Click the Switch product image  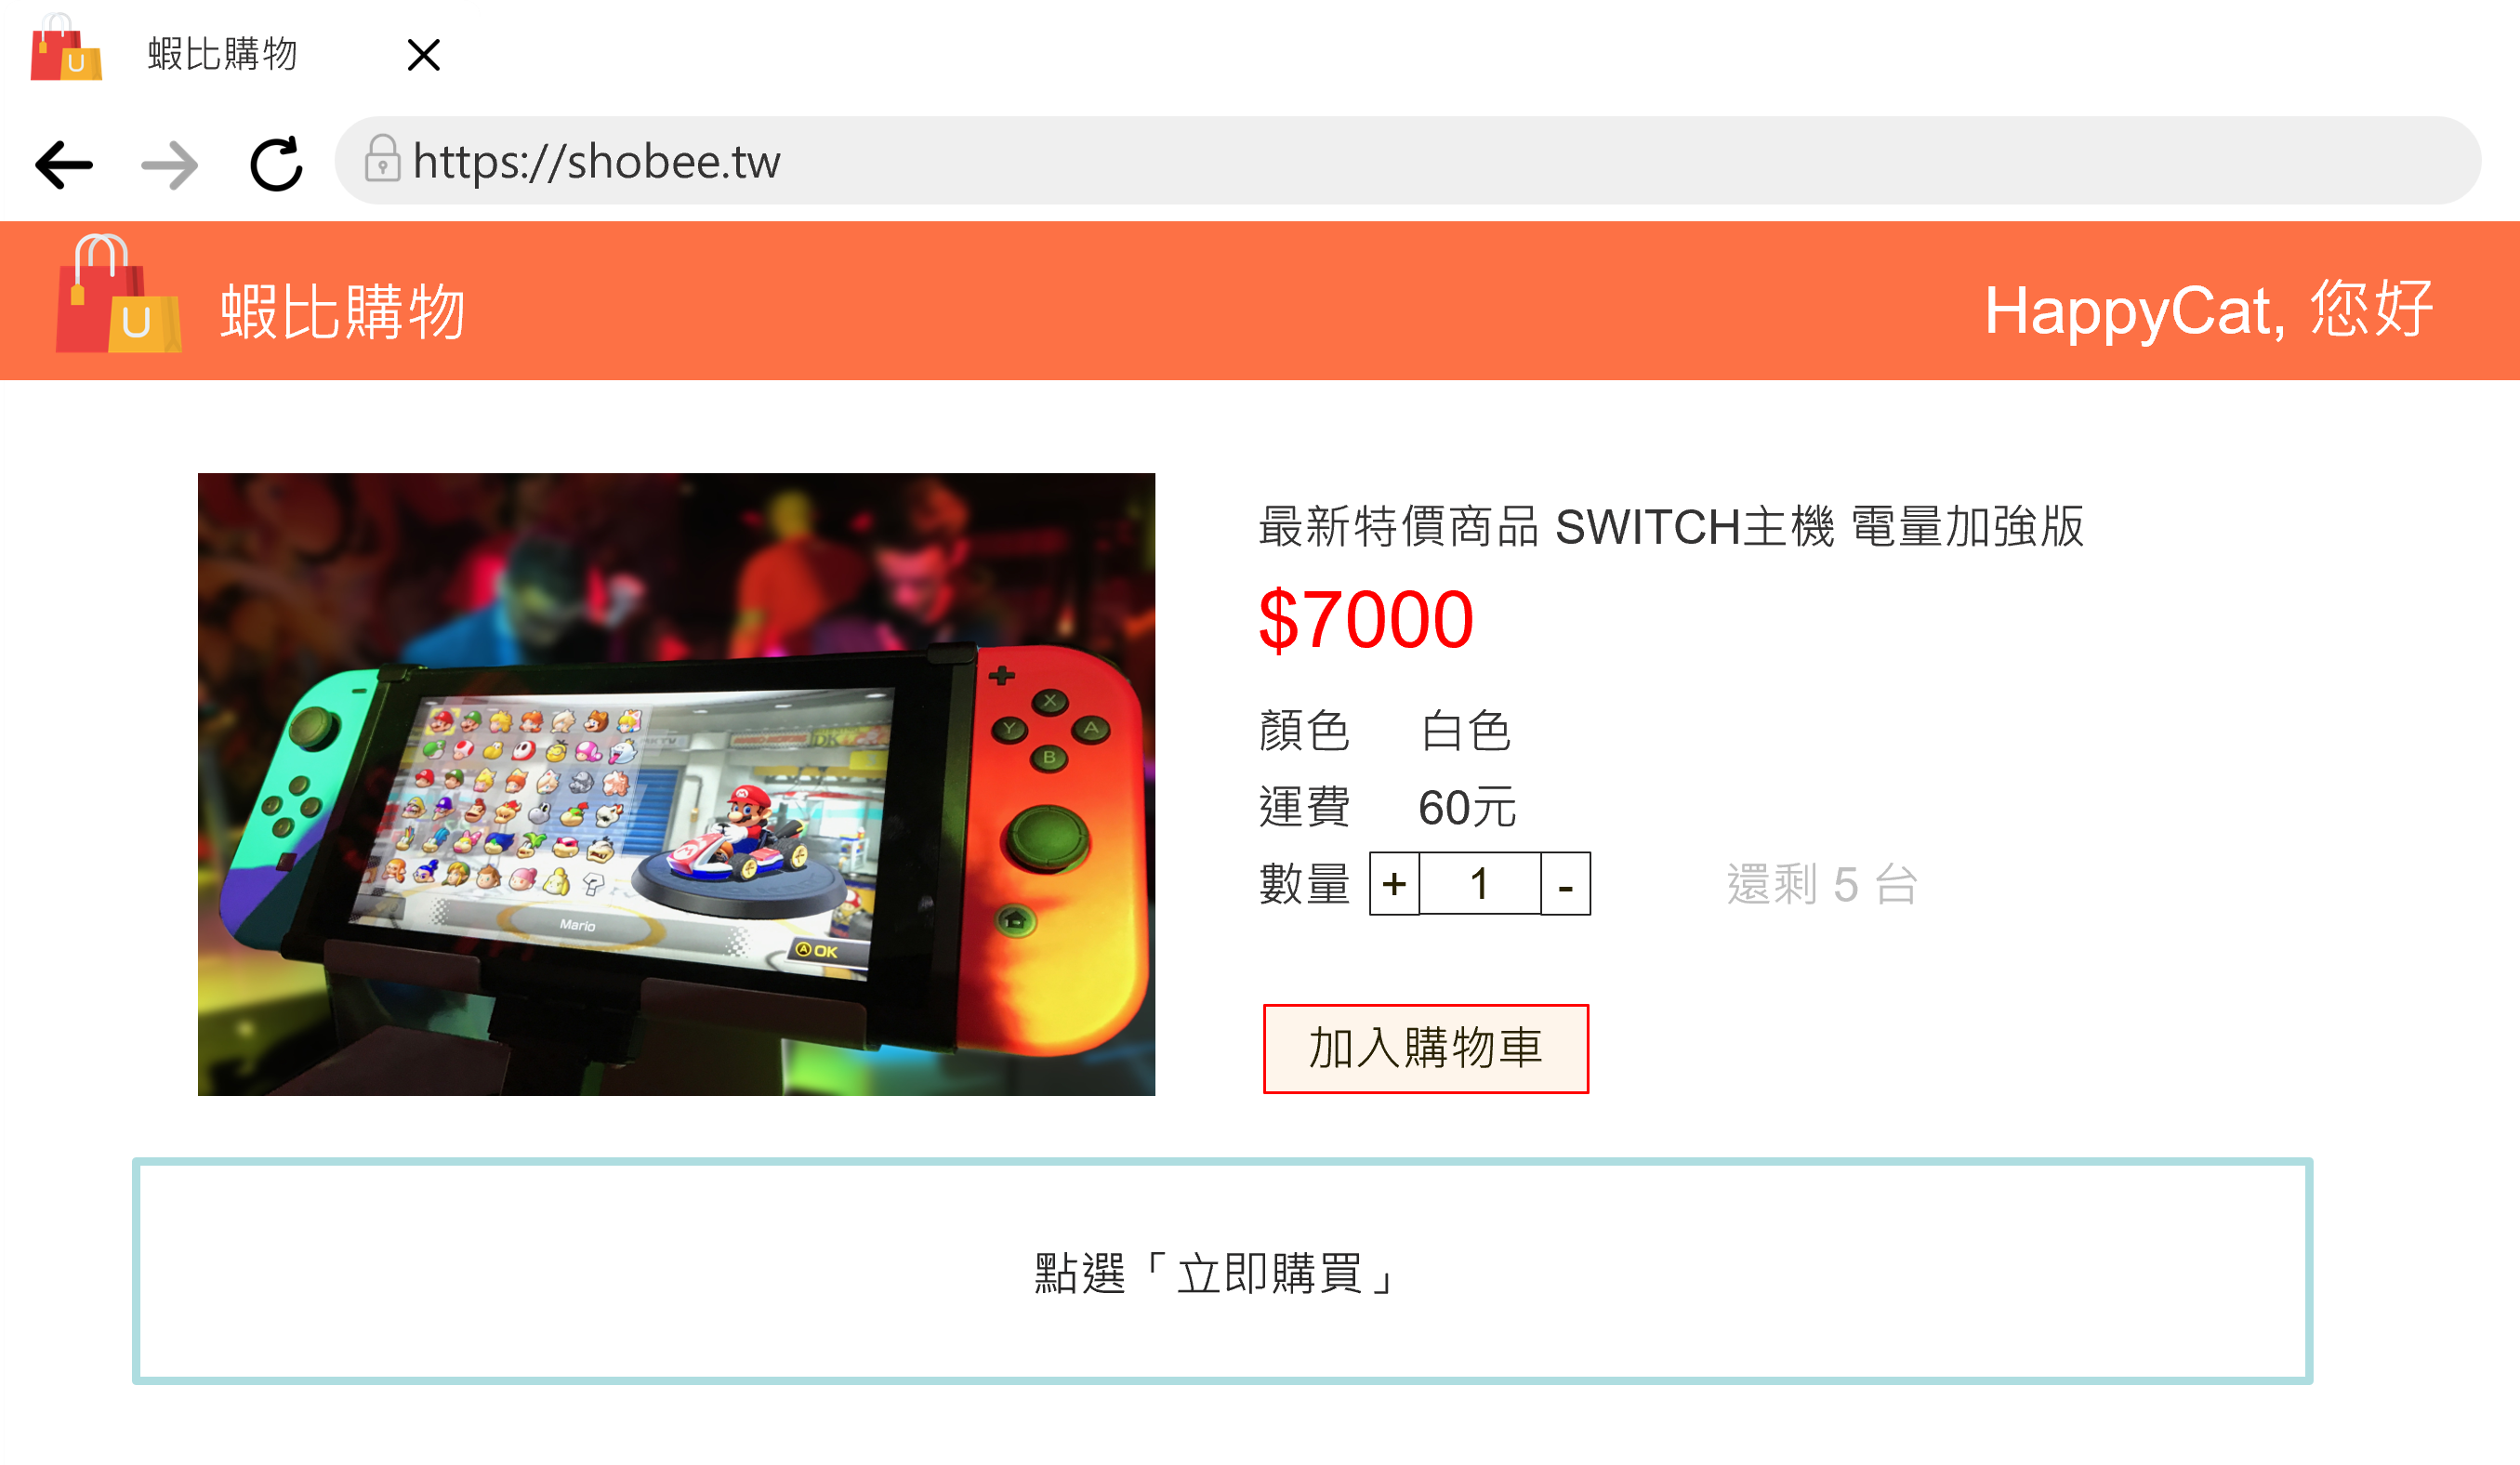coord(676,784)
